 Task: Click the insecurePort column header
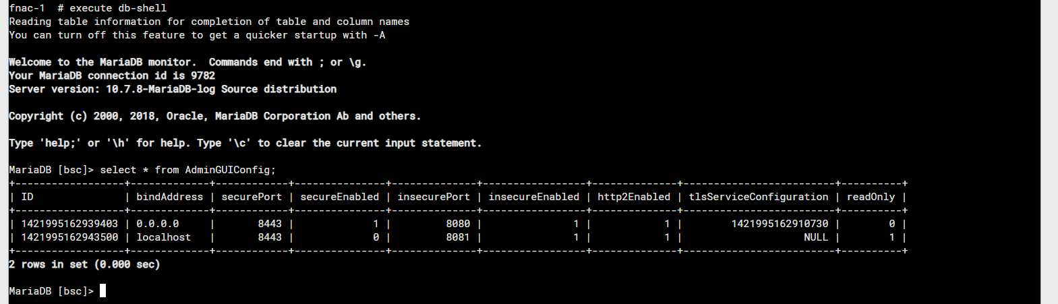point(434,197)
